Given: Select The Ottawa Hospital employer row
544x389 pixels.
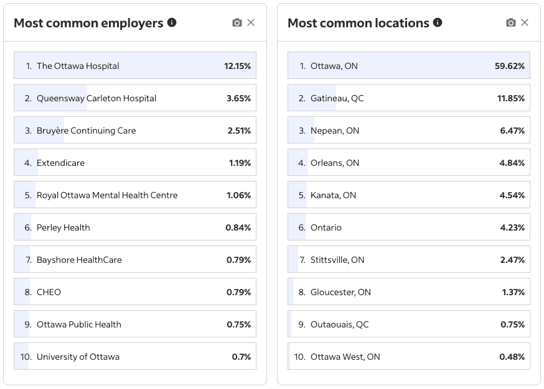Looking at the screenshot, I should (x=134, y=65).
